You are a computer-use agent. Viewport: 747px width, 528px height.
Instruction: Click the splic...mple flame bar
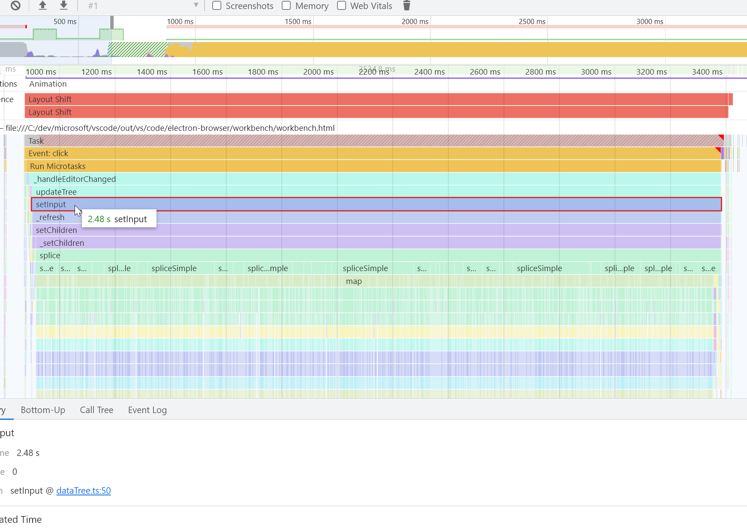(x=268, y=269)
